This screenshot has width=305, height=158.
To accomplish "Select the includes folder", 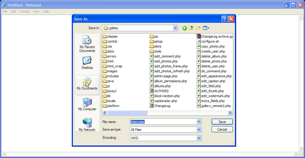I will click(x=111, y=76).
